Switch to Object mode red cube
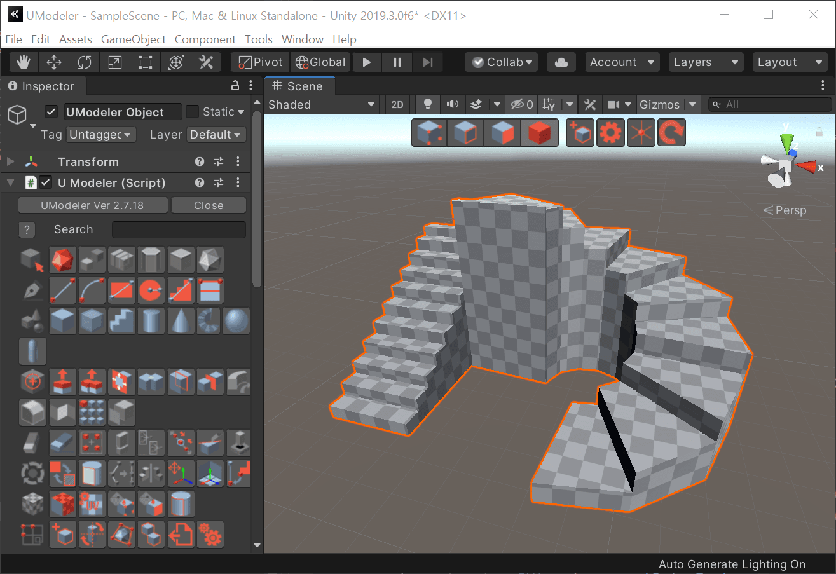The width and height of the screenshot is (836, 574). click(539, 133)
